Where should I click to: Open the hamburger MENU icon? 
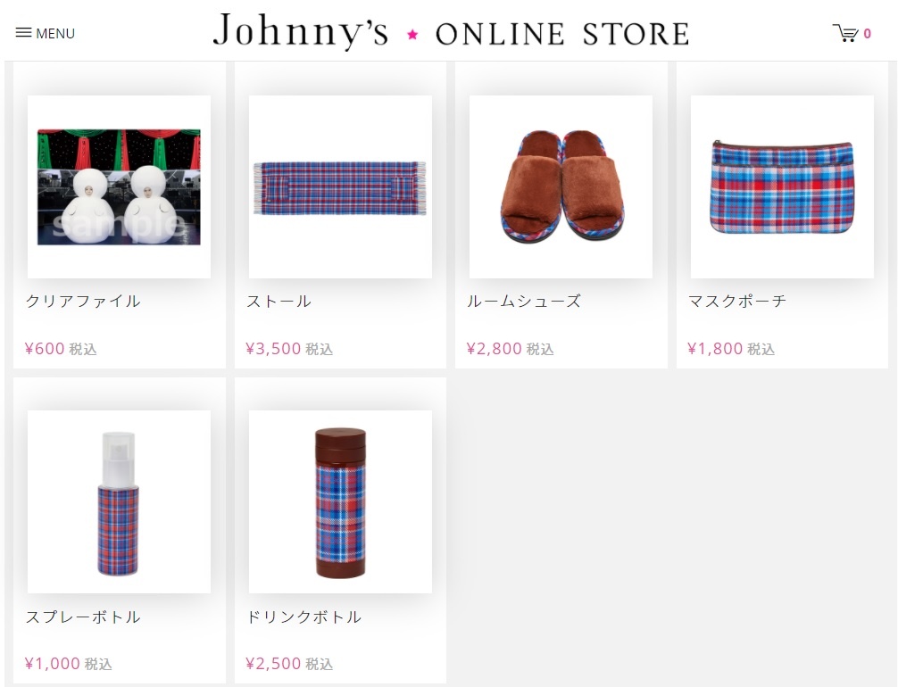click(23, 33)
